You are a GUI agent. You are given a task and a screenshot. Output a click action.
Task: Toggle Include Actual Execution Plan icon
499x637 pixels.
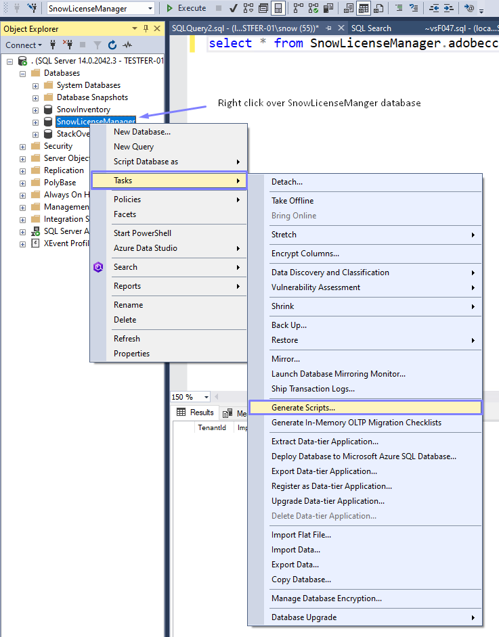(299, 8)
